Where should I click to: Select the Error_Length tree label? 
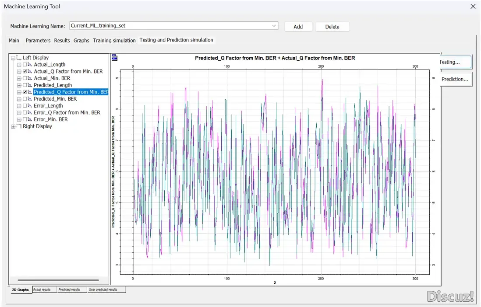48,106
